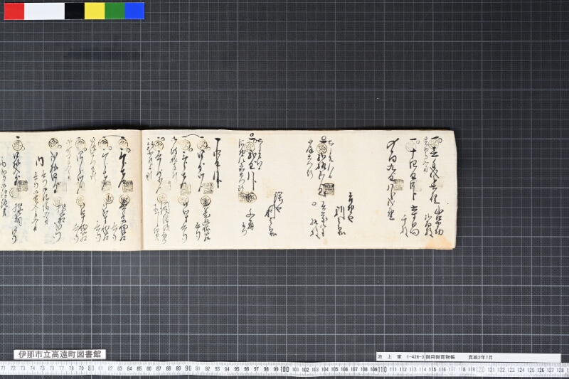Click the circular seal at the far left
The image size is (569, 379).
tap(18, 146)
